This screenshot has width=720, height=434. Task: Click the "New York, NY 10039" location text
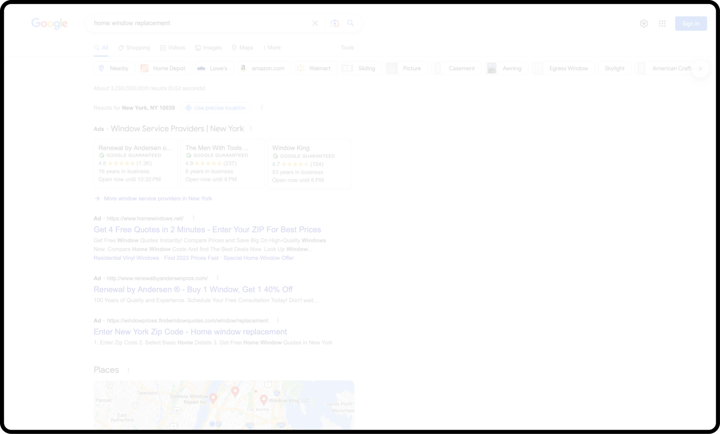click(148, 108)
